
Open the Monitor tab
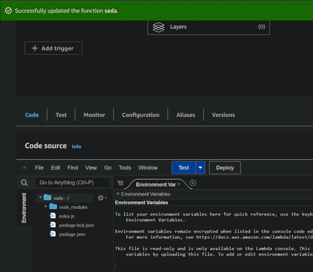point(94,115)
